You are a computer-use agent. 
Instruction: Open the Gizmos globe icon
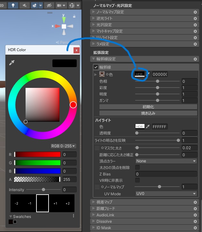72,5
